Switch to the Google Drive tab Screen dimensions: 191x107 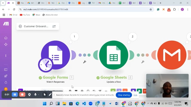pos(112,3)
